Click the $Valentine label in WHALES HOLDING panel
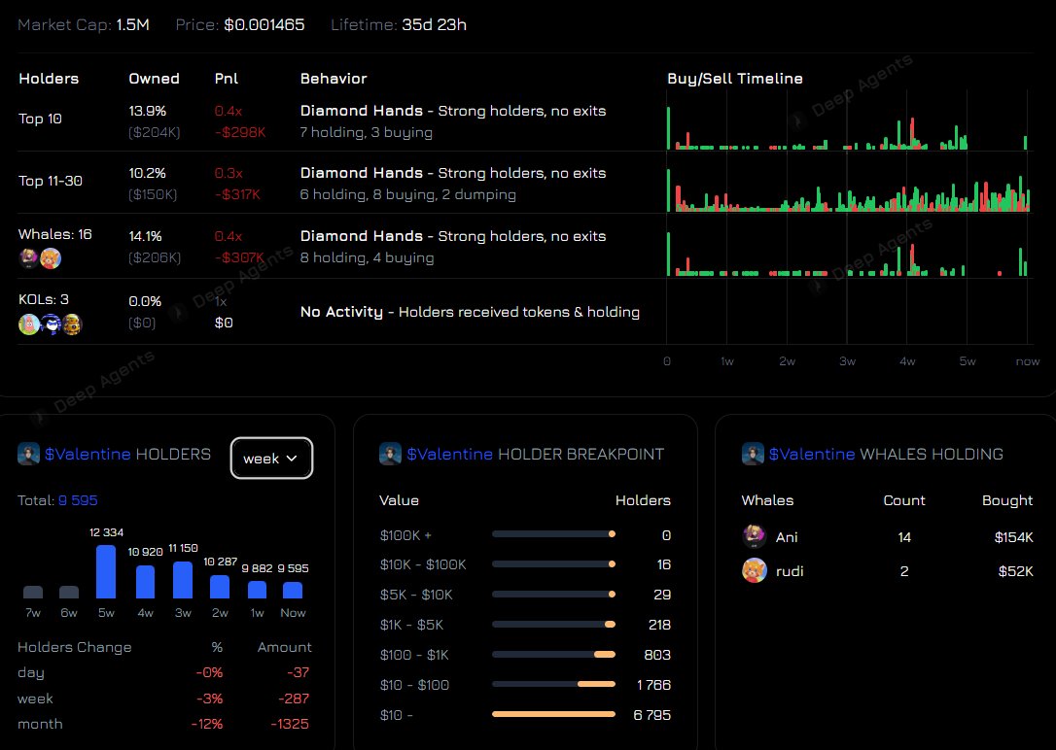The height and width of the screenshot is (750, 1056). point(813,454)
